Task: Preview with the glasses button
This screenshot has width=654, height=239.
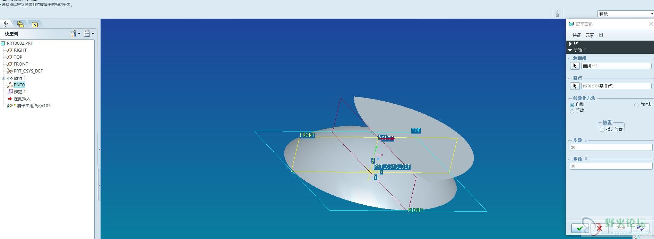Action: (x=621, y=228)
